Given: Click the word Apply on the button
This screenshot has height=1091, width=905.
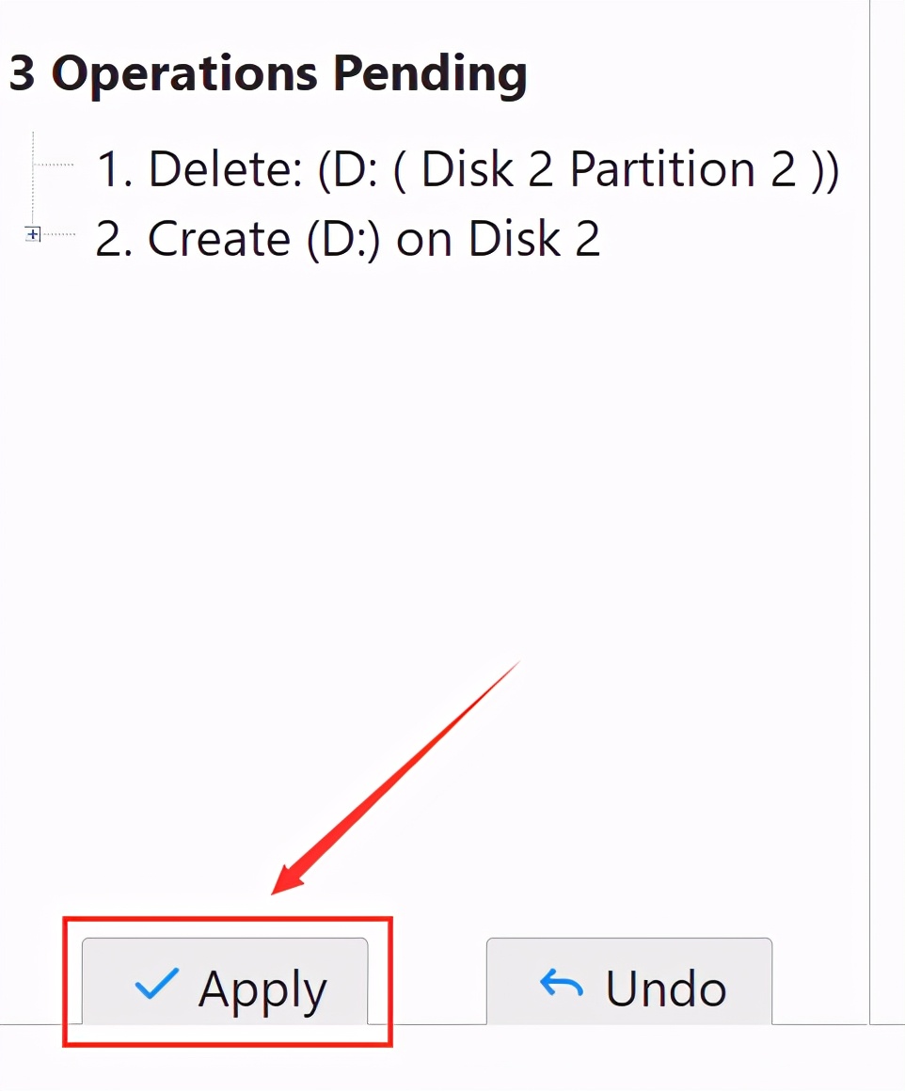Looking at the screenshot, I should coord(262,989).
